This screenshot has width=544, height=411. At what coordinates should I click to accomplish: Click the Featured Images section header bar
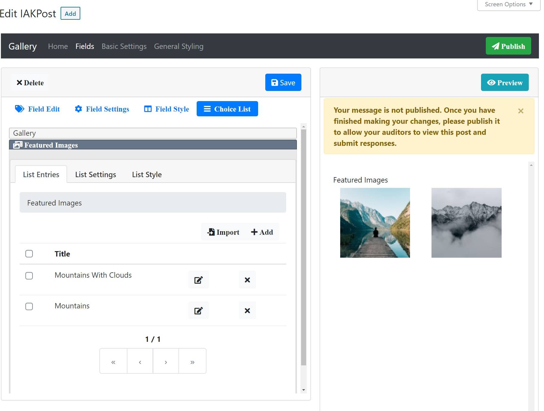coord(153,145)
